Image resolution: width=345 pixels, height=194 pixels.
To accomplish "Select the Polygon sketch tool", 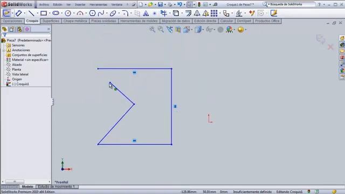I will [x=92, y=13].
